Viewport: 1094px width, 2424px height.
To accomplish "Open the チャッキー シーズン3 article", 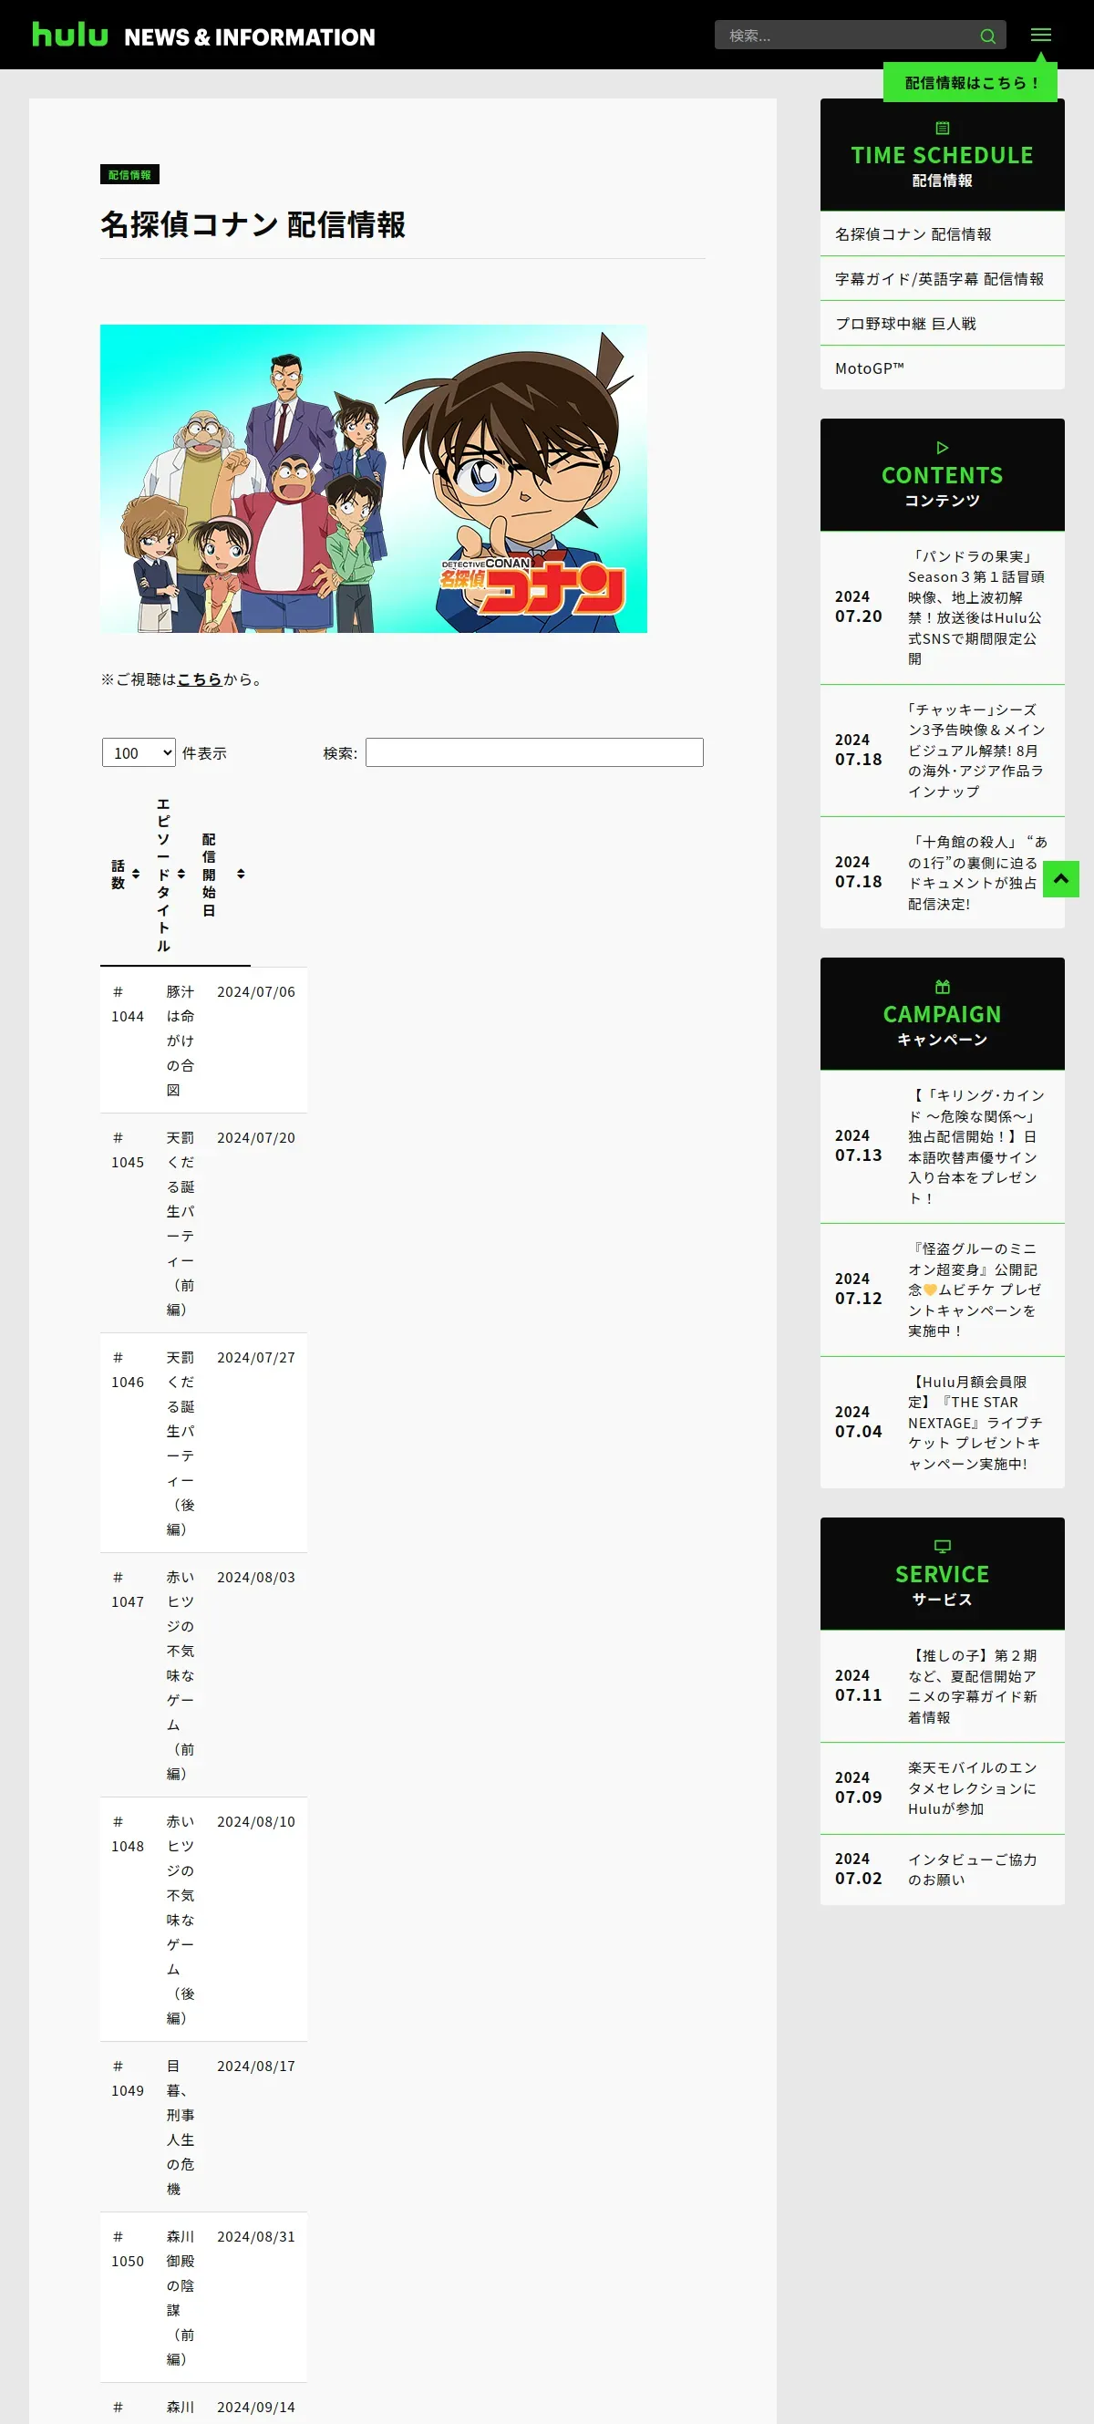I will (x=942, y=751).
